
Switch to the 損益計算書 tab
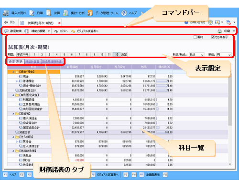pos(33,61)
